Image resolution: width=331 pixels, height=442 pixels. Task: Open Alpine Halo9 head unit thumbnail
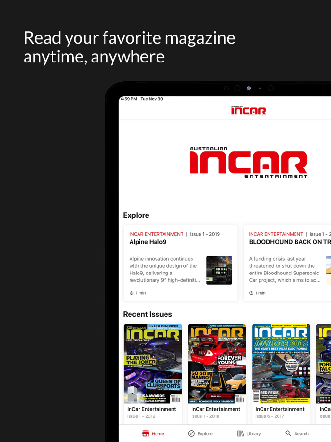[219, 270]
